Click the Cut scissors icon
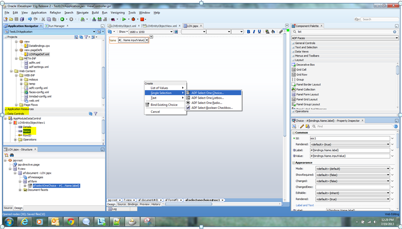 click(43, 19)
